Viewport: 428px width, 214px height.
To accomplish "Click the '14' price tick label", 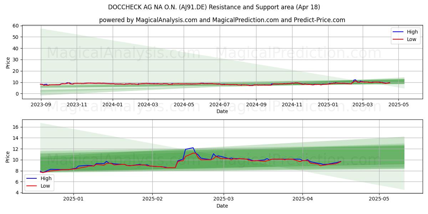I will click(x=16, y=138).
